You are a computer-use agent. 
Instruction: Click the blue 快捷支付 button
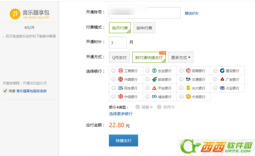coord(123,140)
